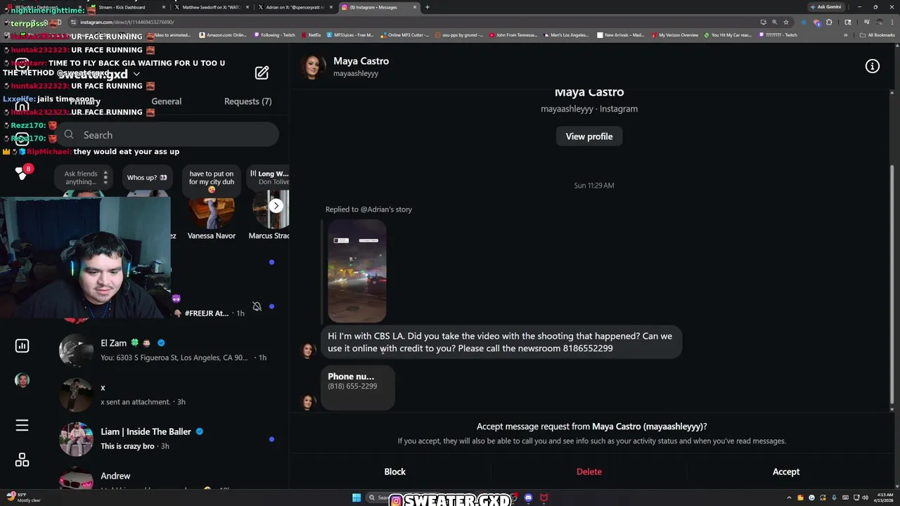Open the #FREEJR At... conversation

coord(225,306)
